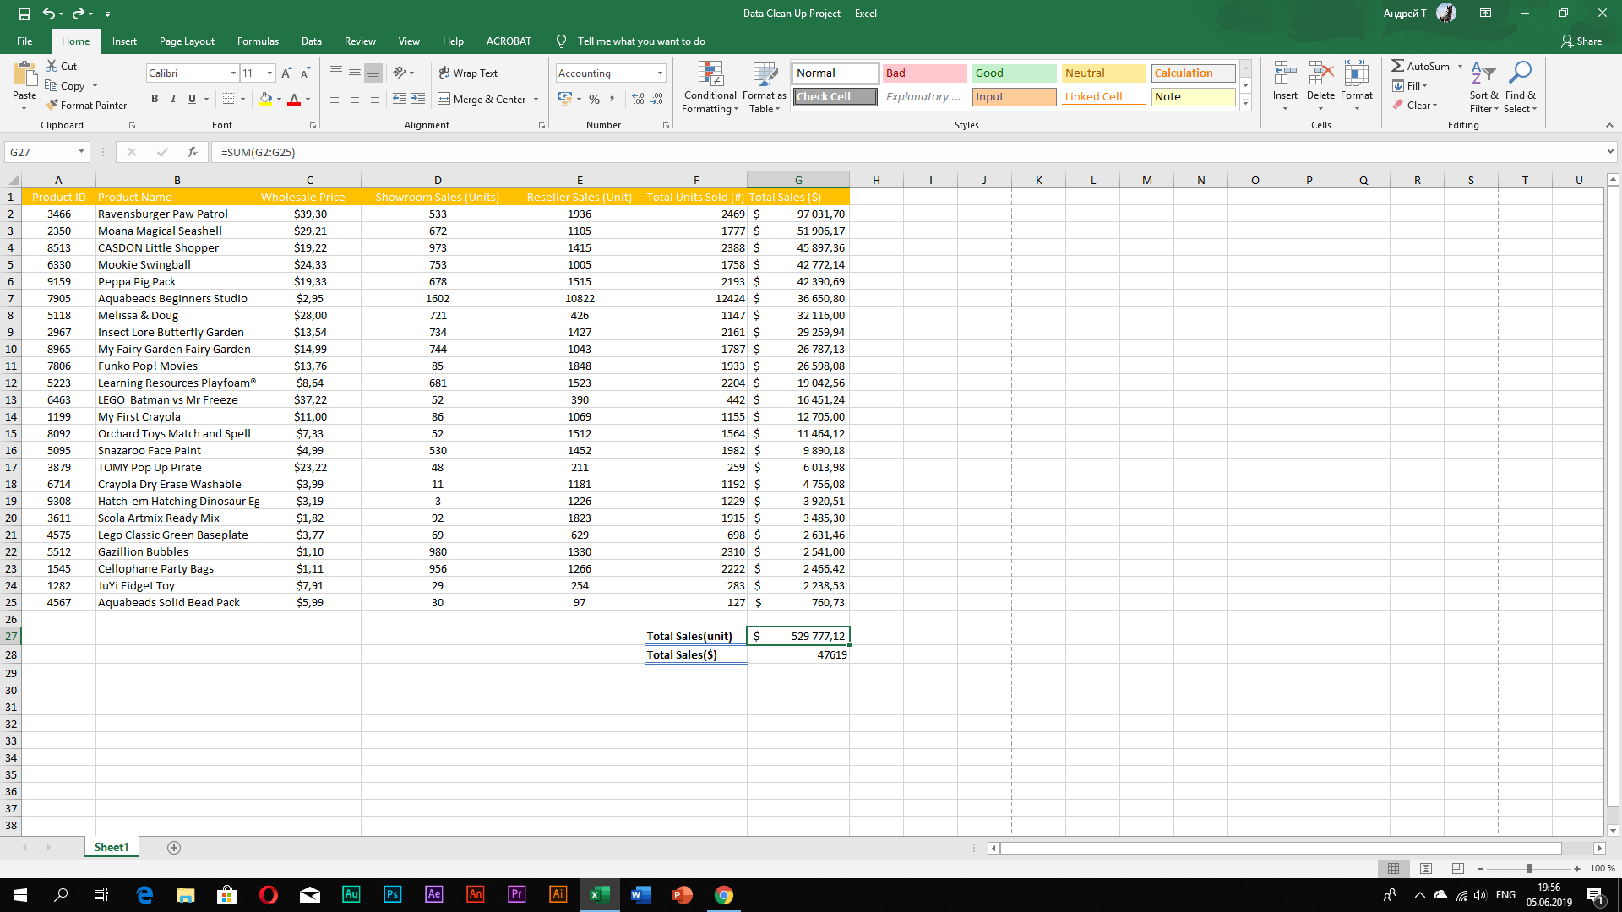Toggle Wrap Text on
1622x912 pixels.
[x=468, y=73]
